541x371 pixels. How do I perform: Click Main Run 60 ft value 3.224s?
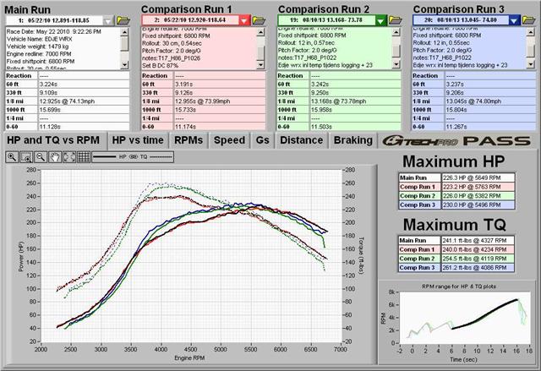(84, 85)
